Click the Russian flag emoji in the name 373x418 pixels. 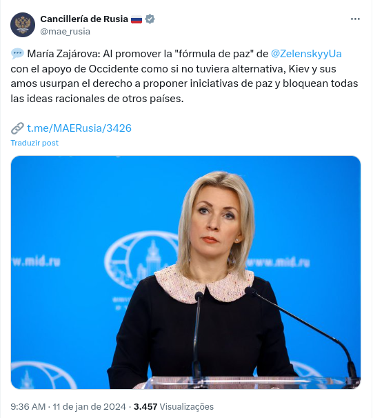(x=137, y=19)
